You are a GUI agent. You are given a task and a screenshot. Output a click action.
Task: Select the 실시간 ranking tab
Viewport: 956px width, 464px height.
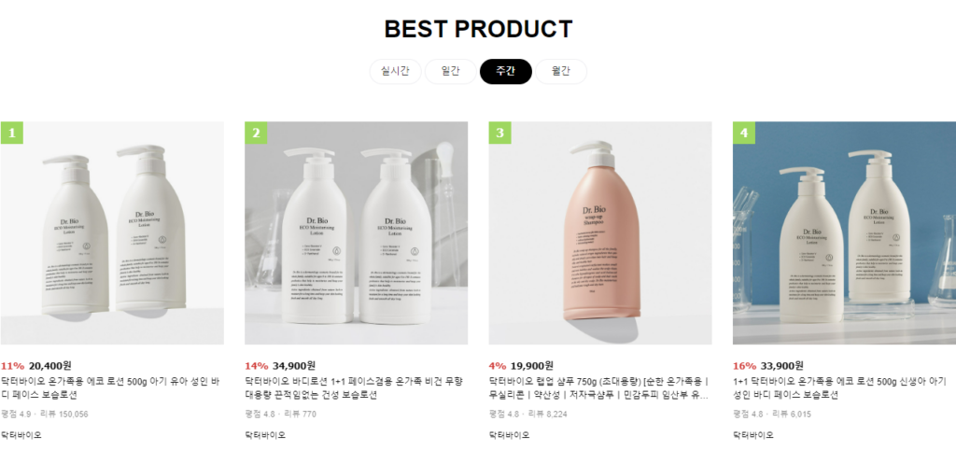point(395,71)
